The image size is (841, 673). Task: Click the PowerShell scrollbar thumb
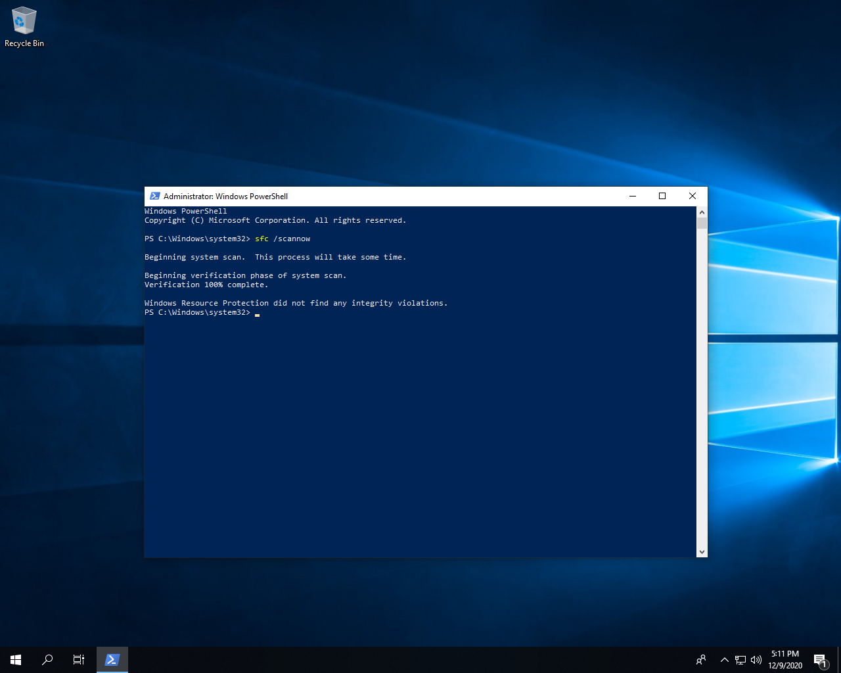tap(702, 223)
